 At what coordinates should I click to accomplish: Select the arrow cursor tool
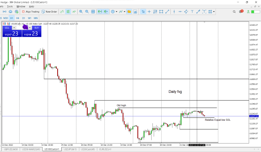(143, 12)
